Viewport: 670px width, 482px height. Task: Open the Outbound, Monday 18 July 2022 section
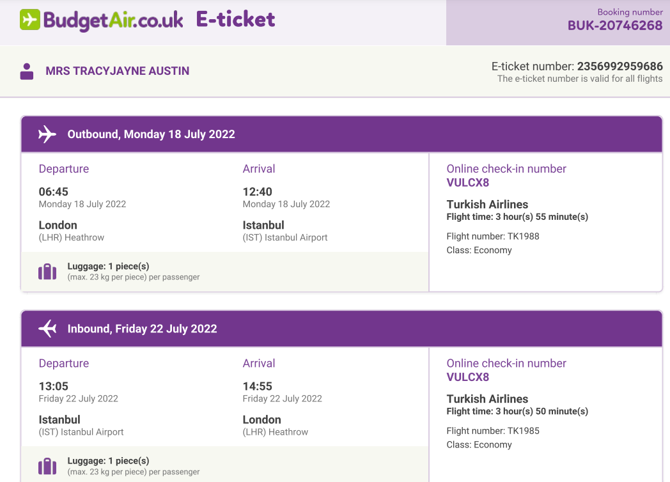click(151, 134)
